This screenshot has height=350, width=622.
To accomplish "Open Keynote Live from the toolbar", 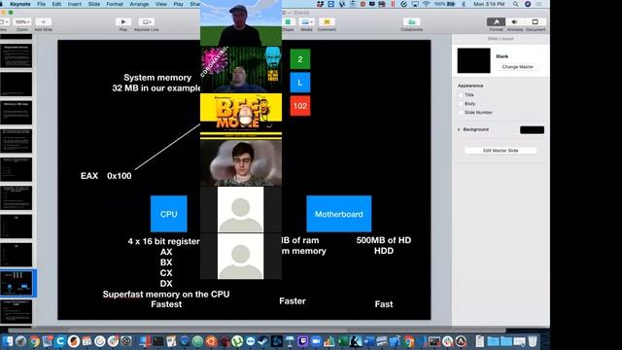I will click(146, 21).
